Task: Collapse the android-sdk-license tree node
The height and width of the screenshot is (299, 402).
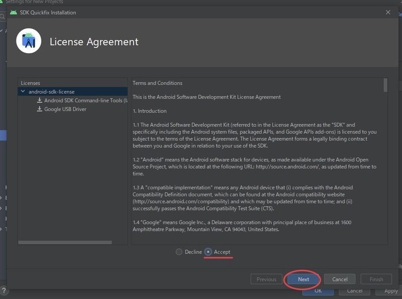Action: [23, 91]
